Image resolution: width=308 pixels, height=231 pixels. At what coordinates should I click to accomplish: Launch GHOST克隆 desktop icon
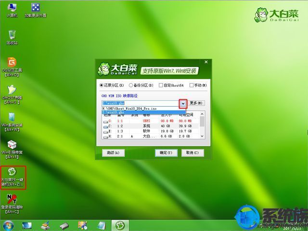12,95
